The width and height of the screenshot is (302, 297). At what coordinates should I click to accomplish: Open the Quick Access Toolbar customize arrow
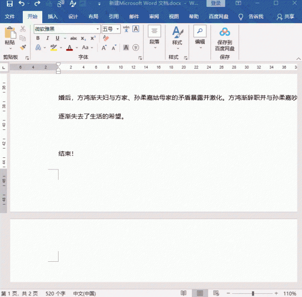[99, 4]
